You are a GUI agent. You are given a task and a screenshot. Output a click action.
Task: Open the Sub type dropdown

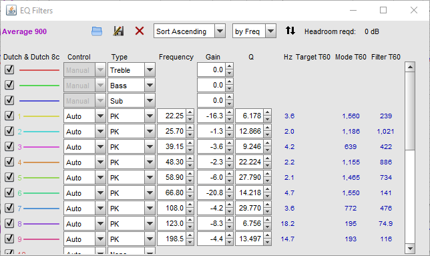coord(150,101)
